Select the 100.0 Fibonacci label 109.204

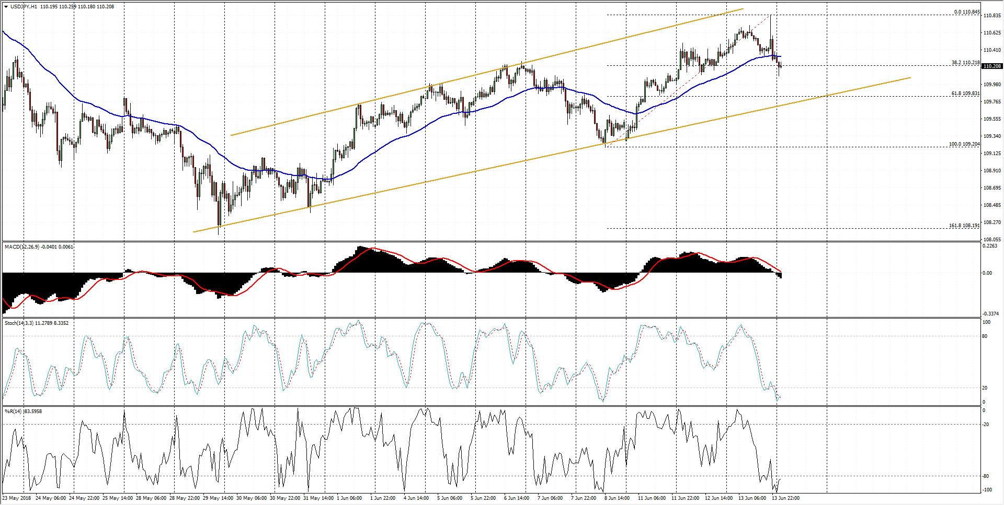tap(964, 144)
